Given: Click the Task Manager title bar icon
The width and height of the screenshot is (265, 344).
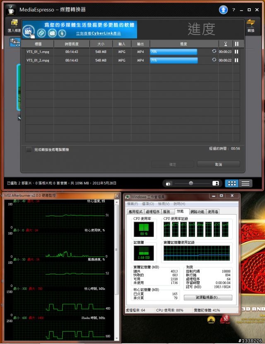Looking at the screenshot, I should point(128,197).
